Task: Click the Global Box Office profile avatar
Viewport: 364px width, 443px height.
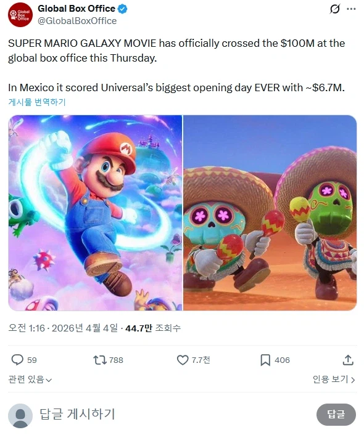Action: point(20,15)
